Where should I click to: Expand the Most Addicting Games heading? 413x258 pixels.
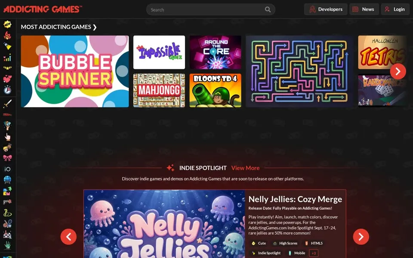click(x=59, y=27)
